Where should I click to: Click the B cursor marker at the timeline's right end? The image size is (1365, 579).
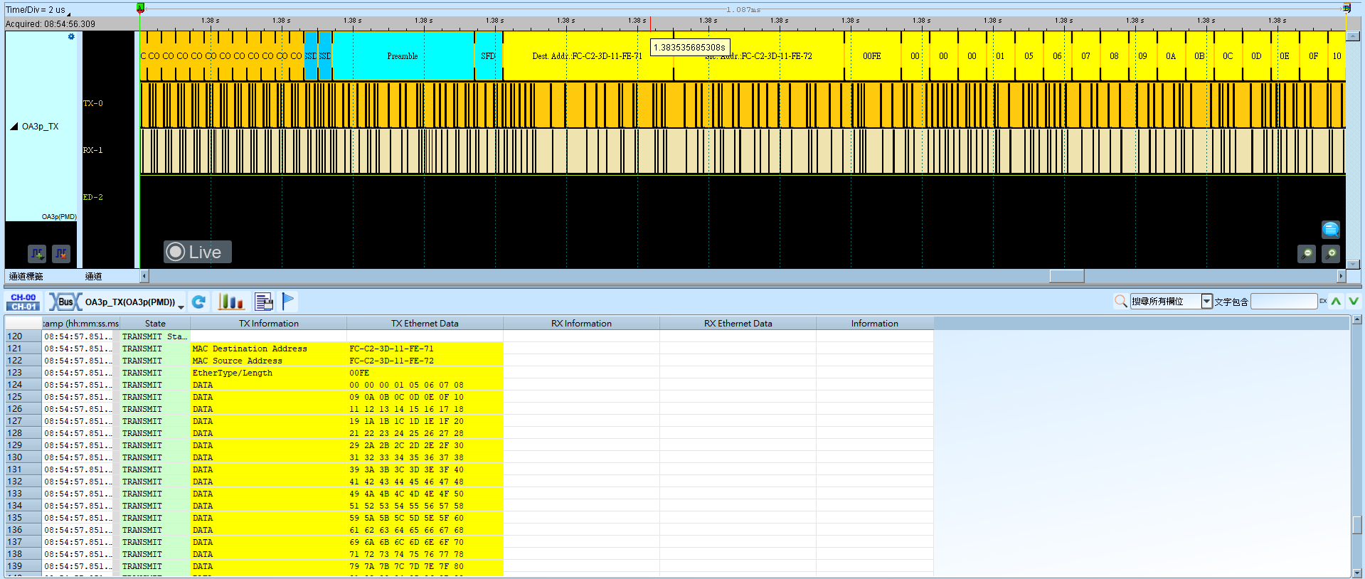click(1346, 9)
